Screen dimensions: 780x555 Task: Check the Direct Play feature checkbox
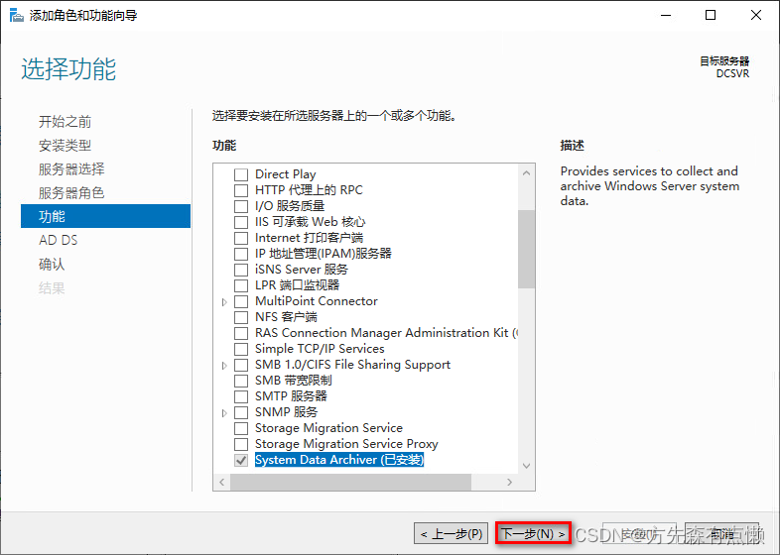(x=241, y=174)
